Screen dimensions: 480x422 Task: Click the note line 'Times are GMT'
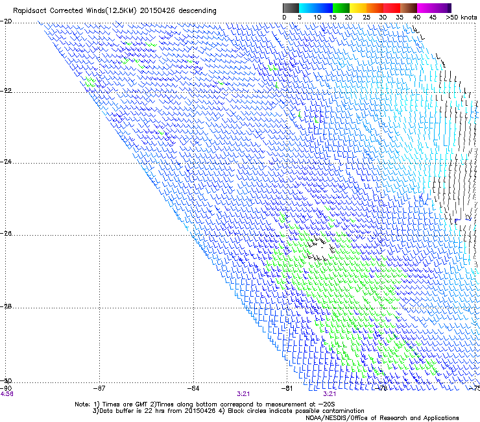pos(125,404)
